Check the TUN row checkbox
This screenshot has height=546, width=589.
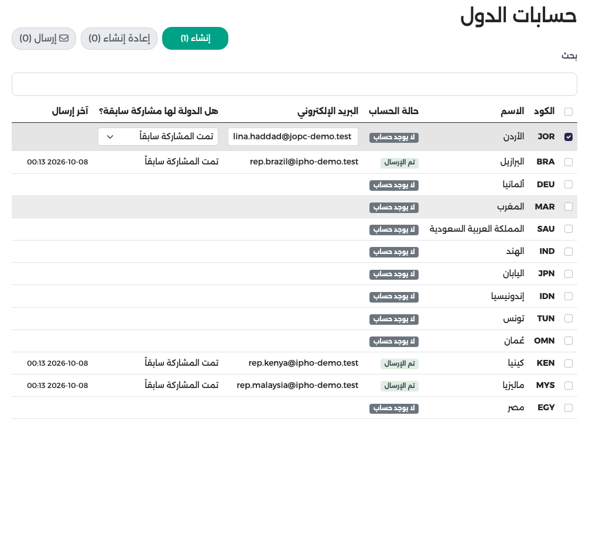(569, 318)
